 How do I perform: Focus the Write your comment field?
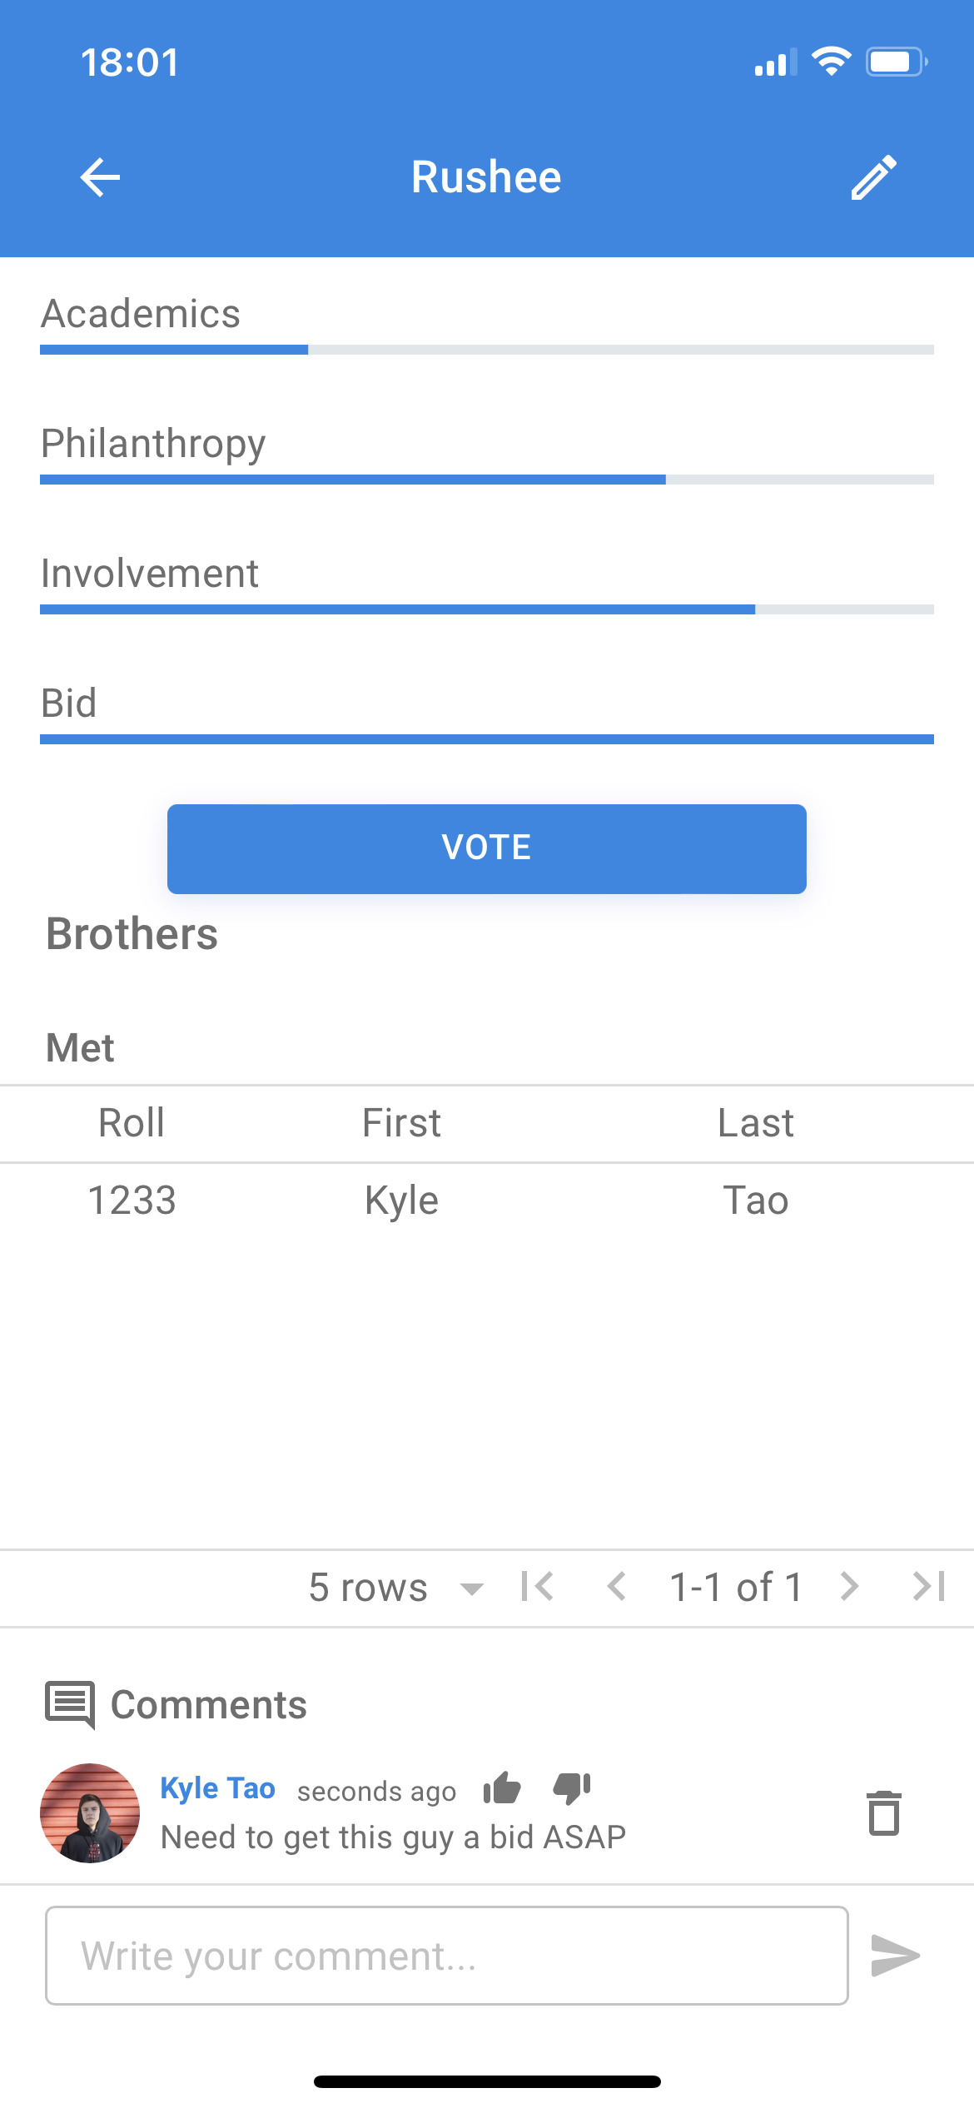(447, 1956)
